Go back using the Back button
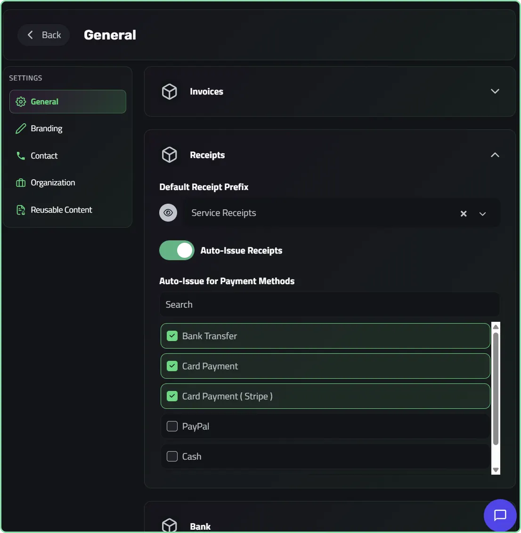 [43, 35]
